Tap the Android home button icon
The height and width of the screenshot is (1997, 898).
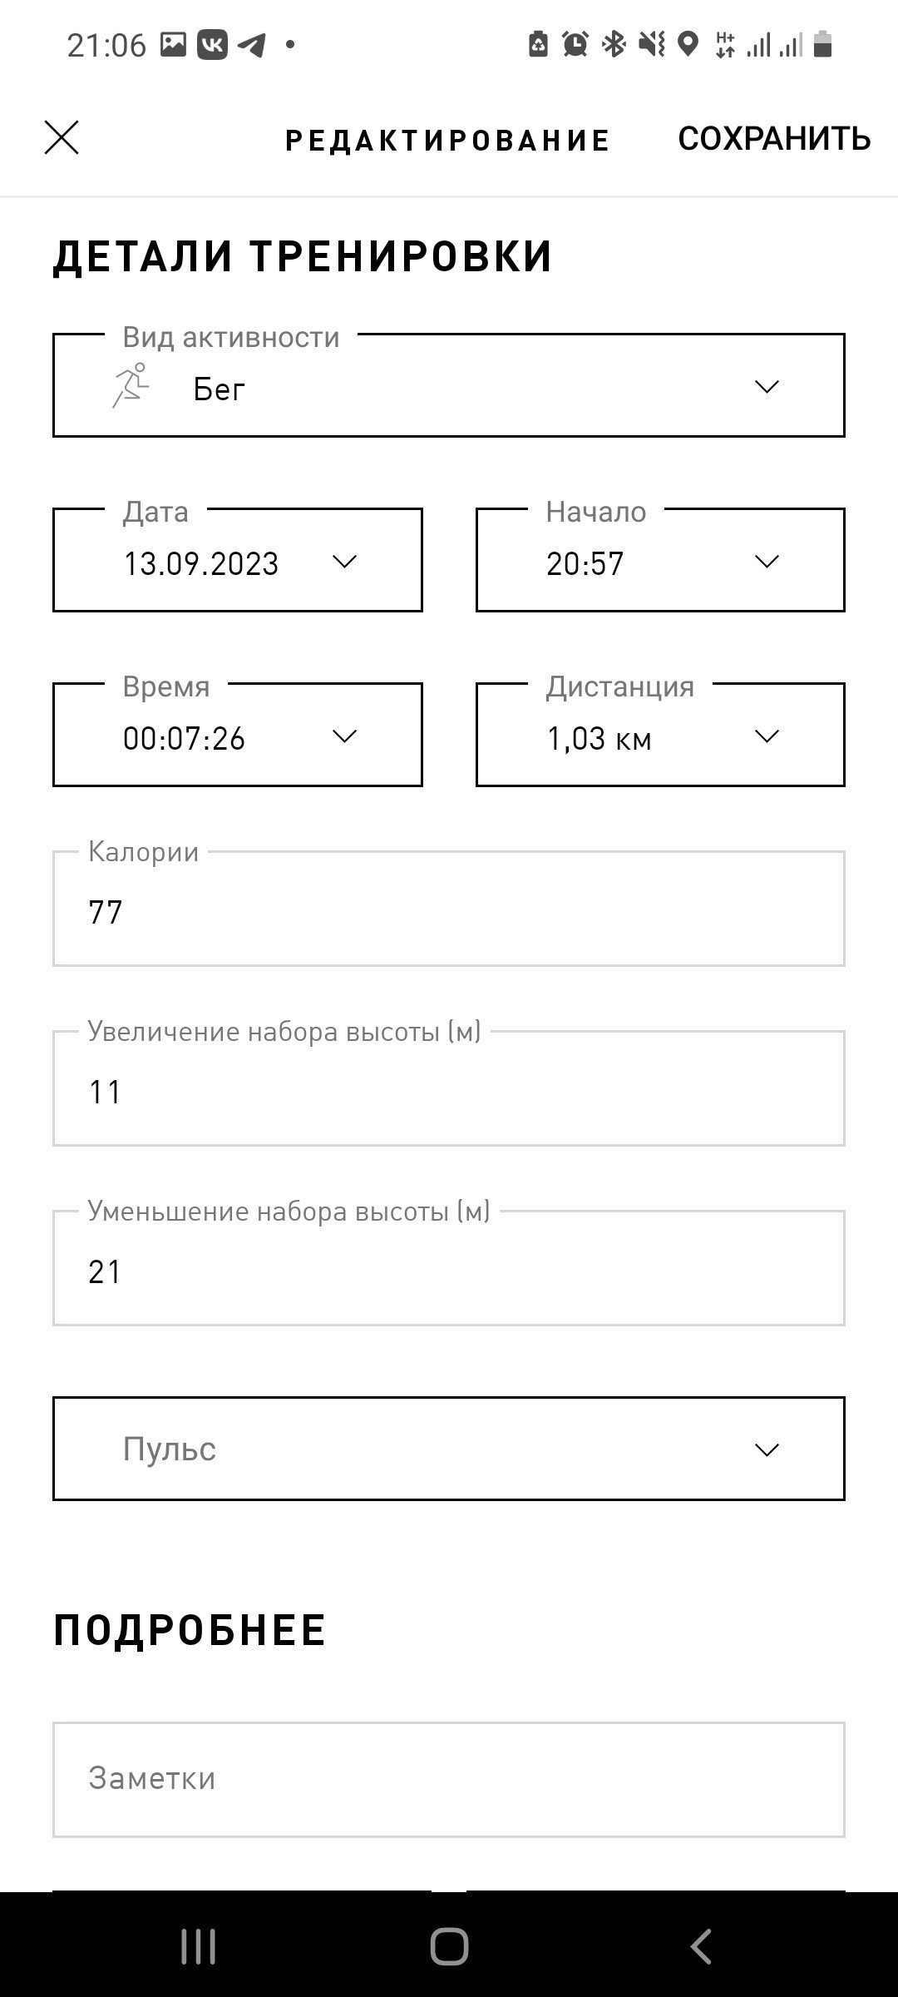(x=449, y=1946)
